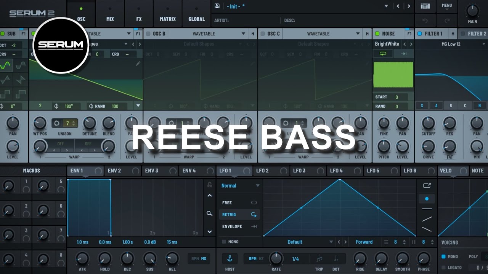Go to the next preset arrow
This screenshot has width=488, height=274.
409,6
